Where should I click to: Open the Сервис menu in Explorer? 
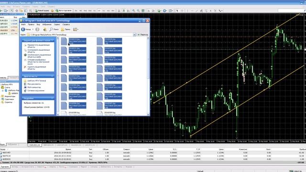(x=57, y=24)
